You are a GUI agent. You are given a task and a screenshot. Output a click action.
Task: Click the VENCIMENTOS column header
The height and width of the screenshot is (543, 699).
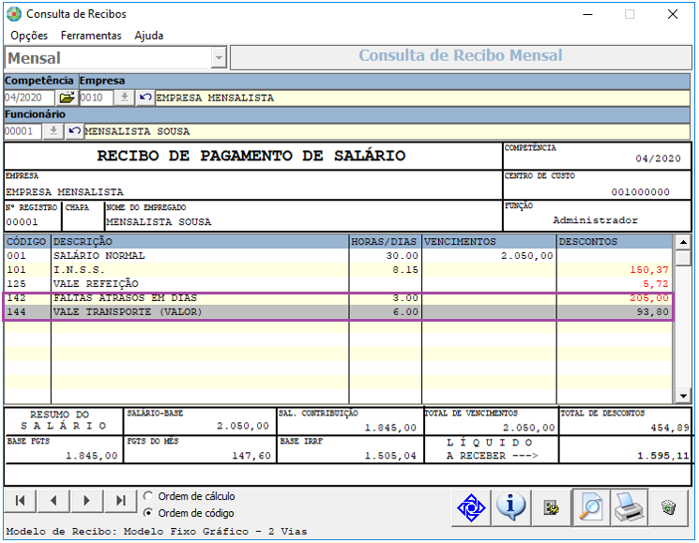[x=489, y=241]
